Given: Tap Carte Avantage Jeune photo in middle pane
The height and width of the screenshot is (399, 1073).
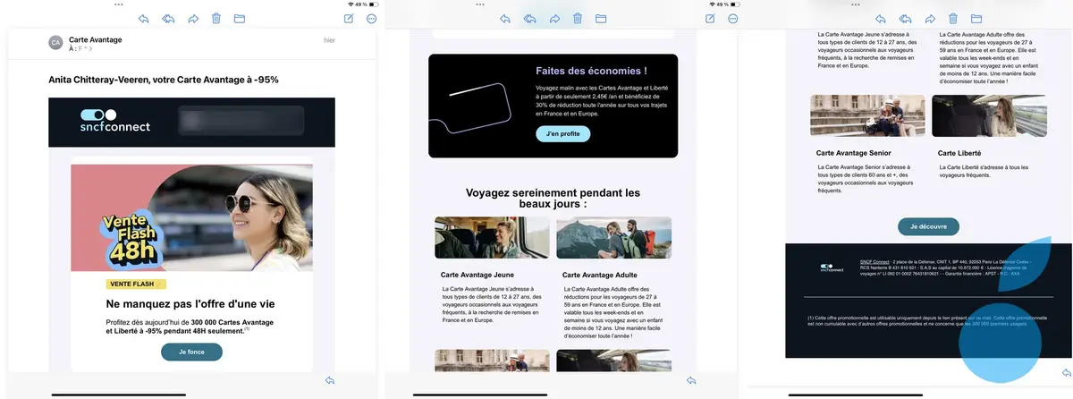Looking at the screenshot, I should (492, 238).
